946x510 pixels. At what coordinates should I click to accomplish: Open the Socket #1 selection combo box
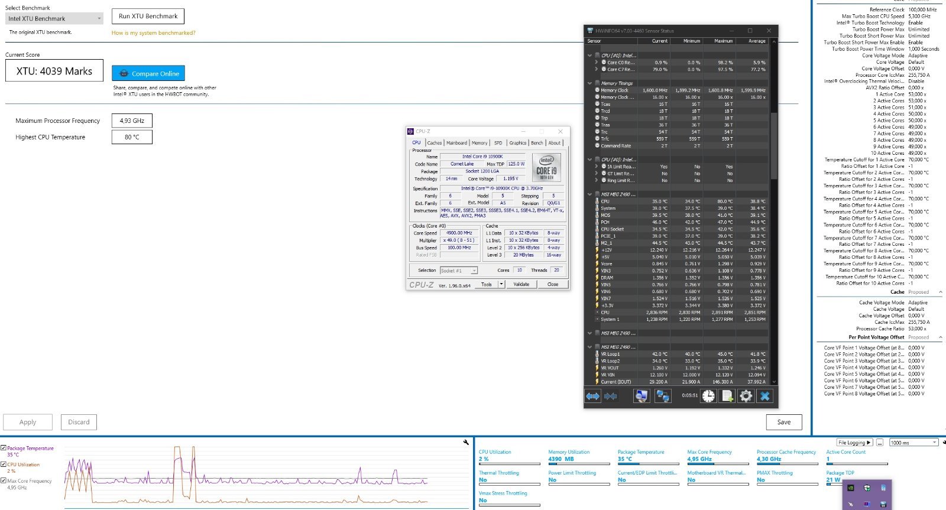tap(459, 271)
